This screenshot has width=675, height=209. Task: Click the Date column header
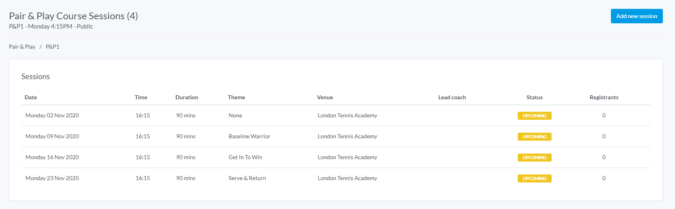click(x=31, y=97)
